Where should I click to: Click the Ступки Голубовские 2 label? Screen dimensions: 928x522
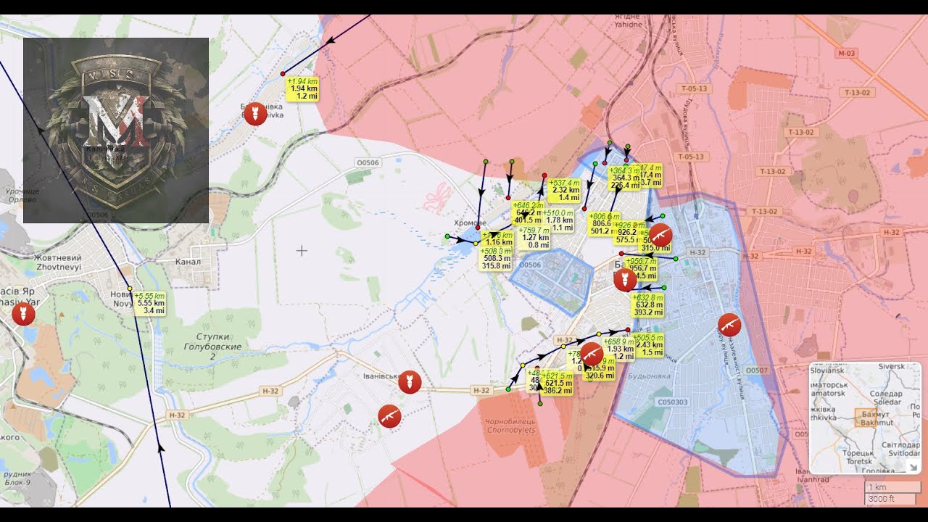pos(212,347)
